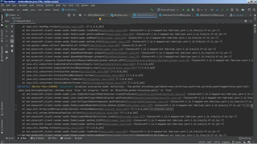
Task: Click the Profiler run icon in the toolbar
Action: 198,10
